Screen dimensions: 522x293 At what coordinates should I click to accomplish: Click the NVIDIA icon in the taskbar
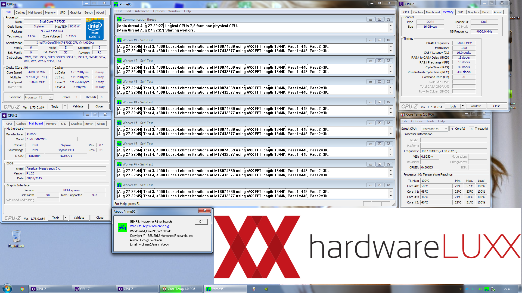[x=266, y=289]
